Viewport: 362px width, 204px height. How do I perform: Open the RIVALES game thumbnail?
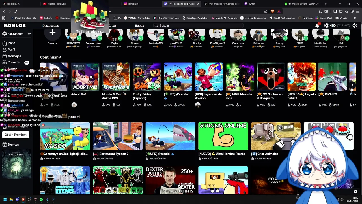333,77
